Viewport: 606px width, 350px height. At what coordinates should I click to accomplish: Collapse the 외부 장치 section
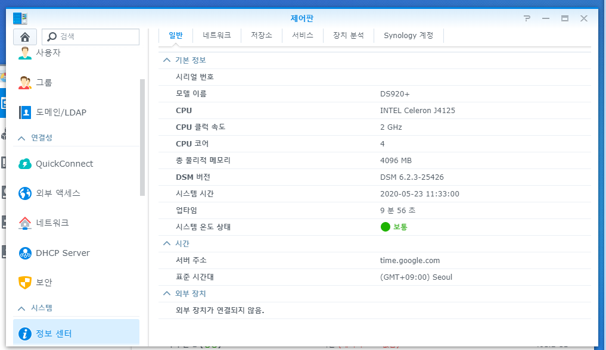[x=167, y=293]
